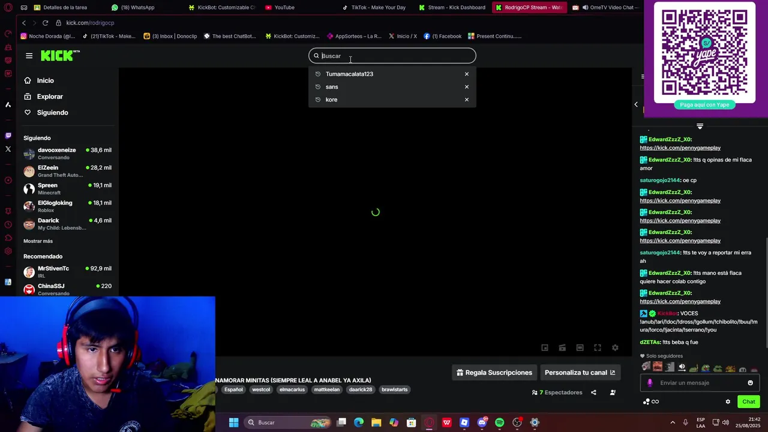768x432 pixels.
Task: Toggle mini player mode icon
Action: [x=545, y=347]
